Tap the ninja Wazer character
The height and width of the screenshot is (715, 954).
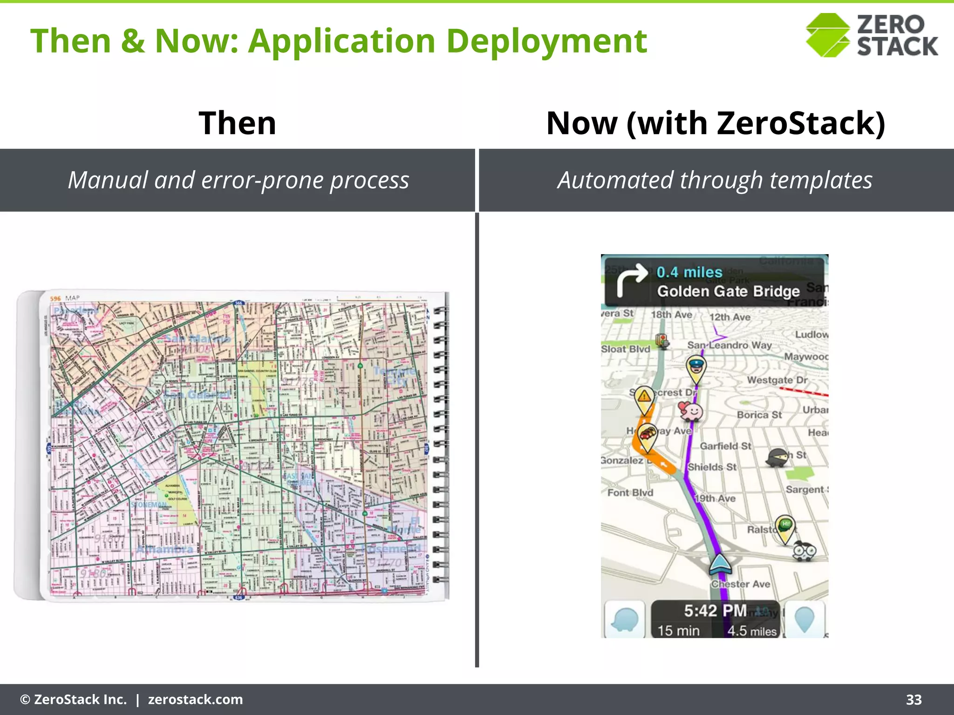(x=777, y=458)
